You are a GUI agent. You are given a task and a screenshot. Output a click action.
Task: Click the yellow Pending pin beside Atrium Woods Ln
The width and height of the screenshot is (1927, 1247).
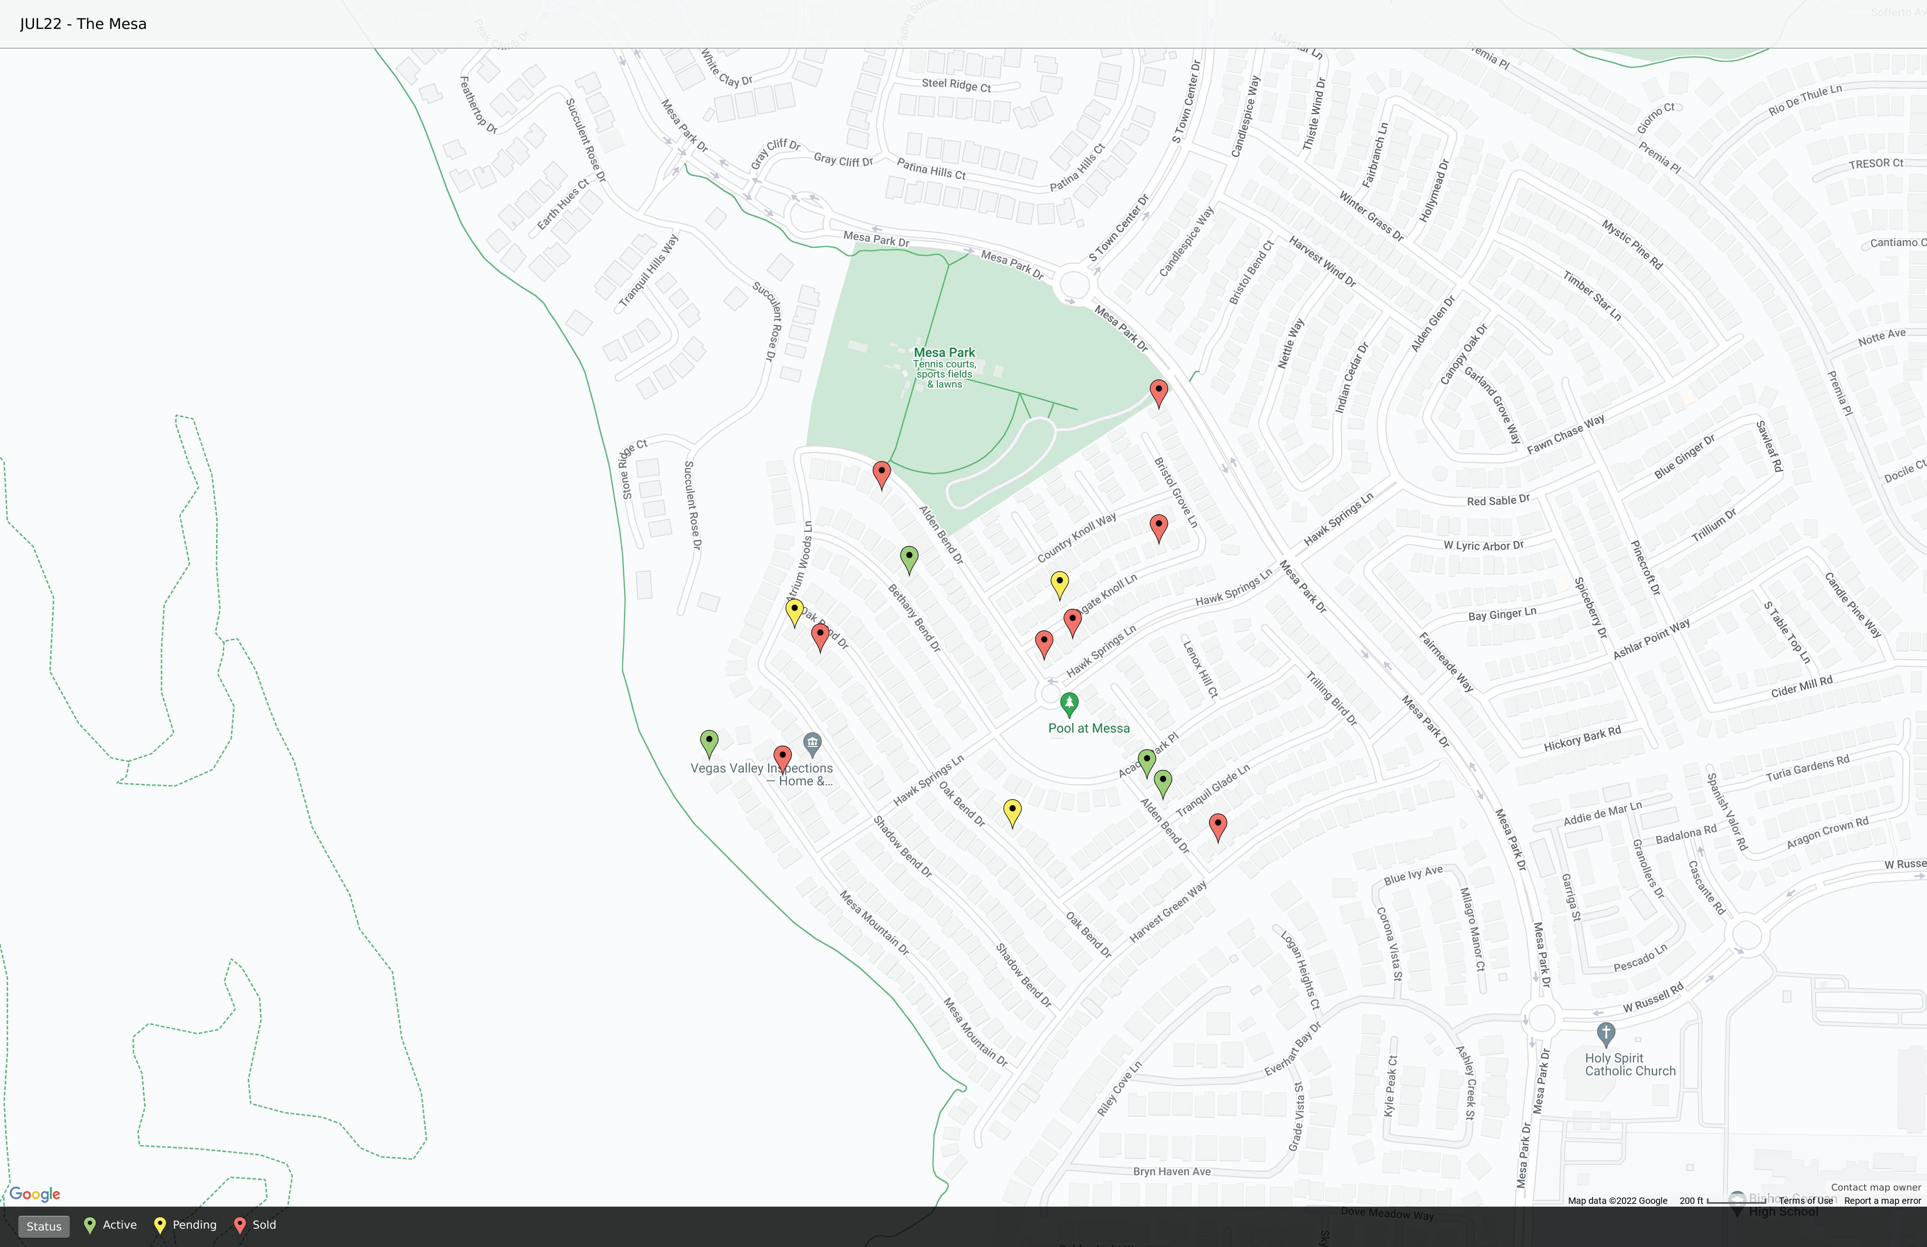794,612
